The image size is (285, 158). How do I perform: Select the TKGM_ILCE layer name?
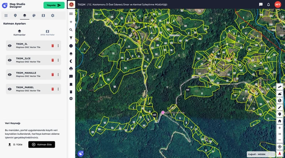(23, 58)
